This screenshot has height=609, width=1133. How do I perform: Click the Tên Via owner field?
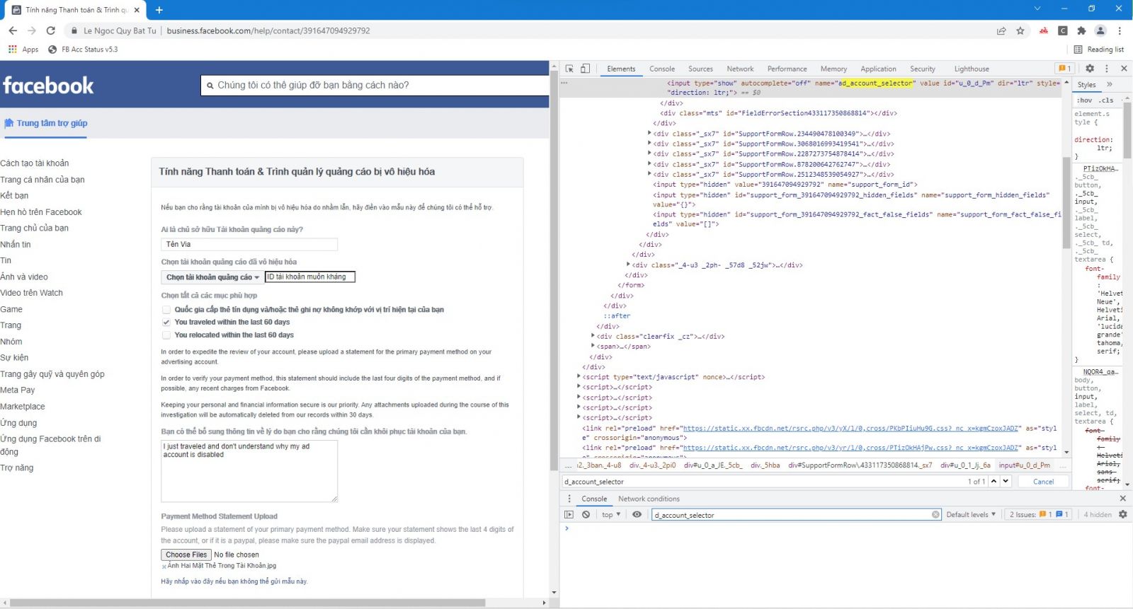tap(249, 244)
